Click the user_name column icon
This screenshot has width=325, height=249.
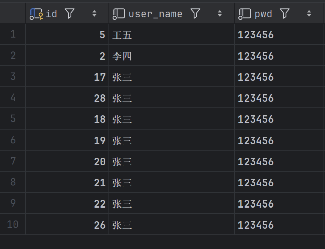tap(119, 14)
